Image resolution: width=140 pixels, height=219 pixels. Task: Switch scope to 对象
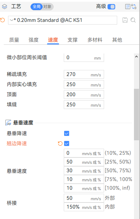point(47,7)
